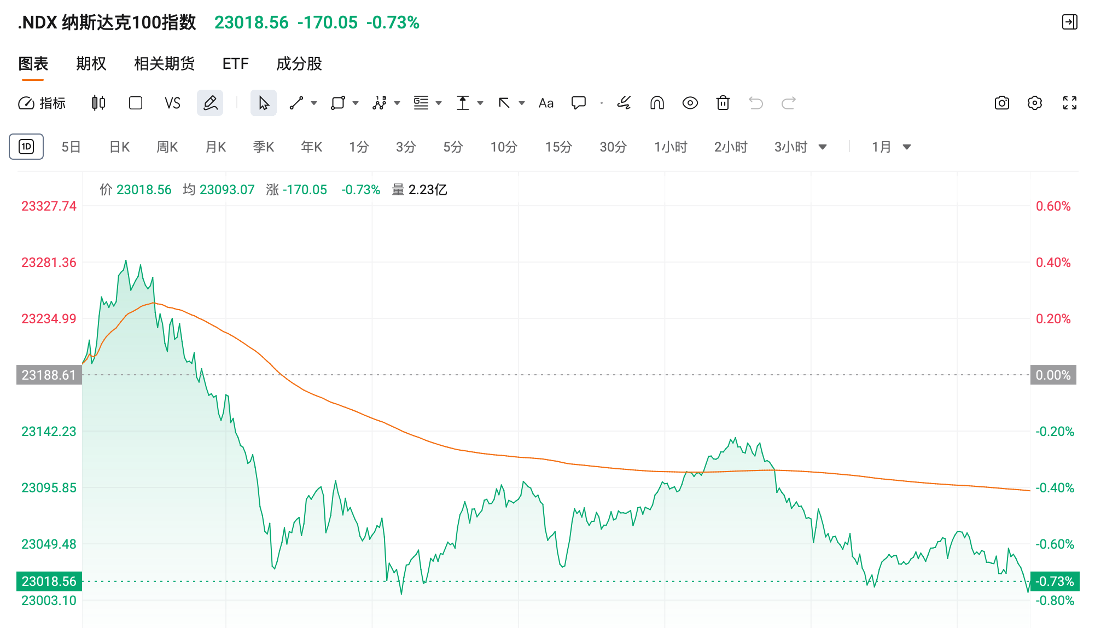
Task: Select the Aa text annotation tool
Action: (x=546, y=103)
